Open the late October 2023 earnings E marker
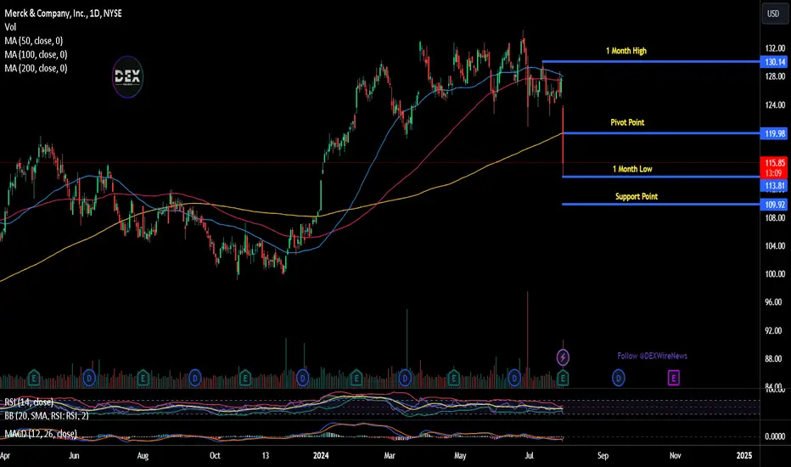Viewport: 791px width, 467px height. click(245, 377)
